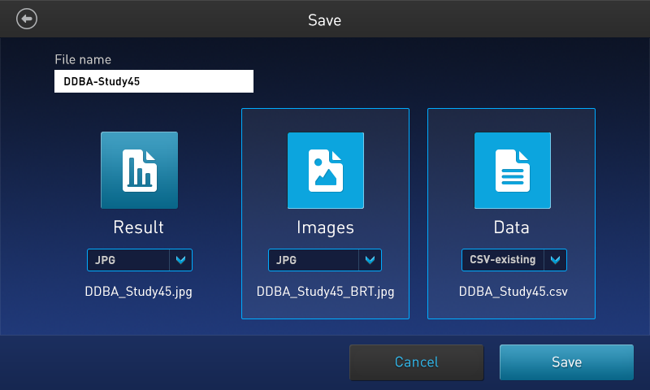
Task: Edit the File name field DDBA-Study45
Action: click(154, 81)
